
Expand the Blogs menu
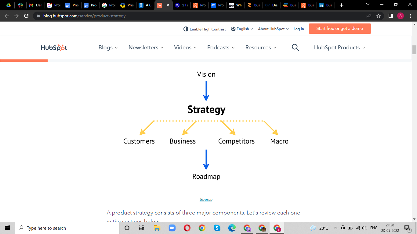pyautogui.click(x=108, y=48)
